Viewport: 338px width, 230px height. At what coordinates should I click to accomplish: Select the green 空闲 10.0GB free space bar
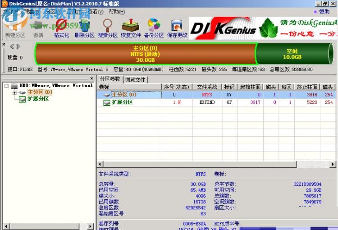[293, 54]
